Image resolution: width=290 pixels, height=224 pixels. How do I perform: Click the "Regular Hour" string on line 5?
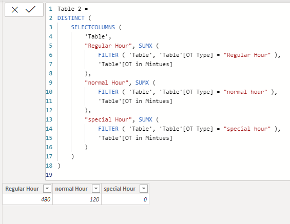108,46
